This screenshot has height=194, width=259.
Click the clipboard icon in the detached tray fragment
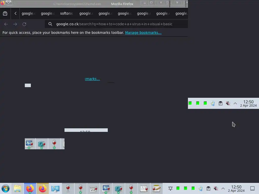click(221, 103)
